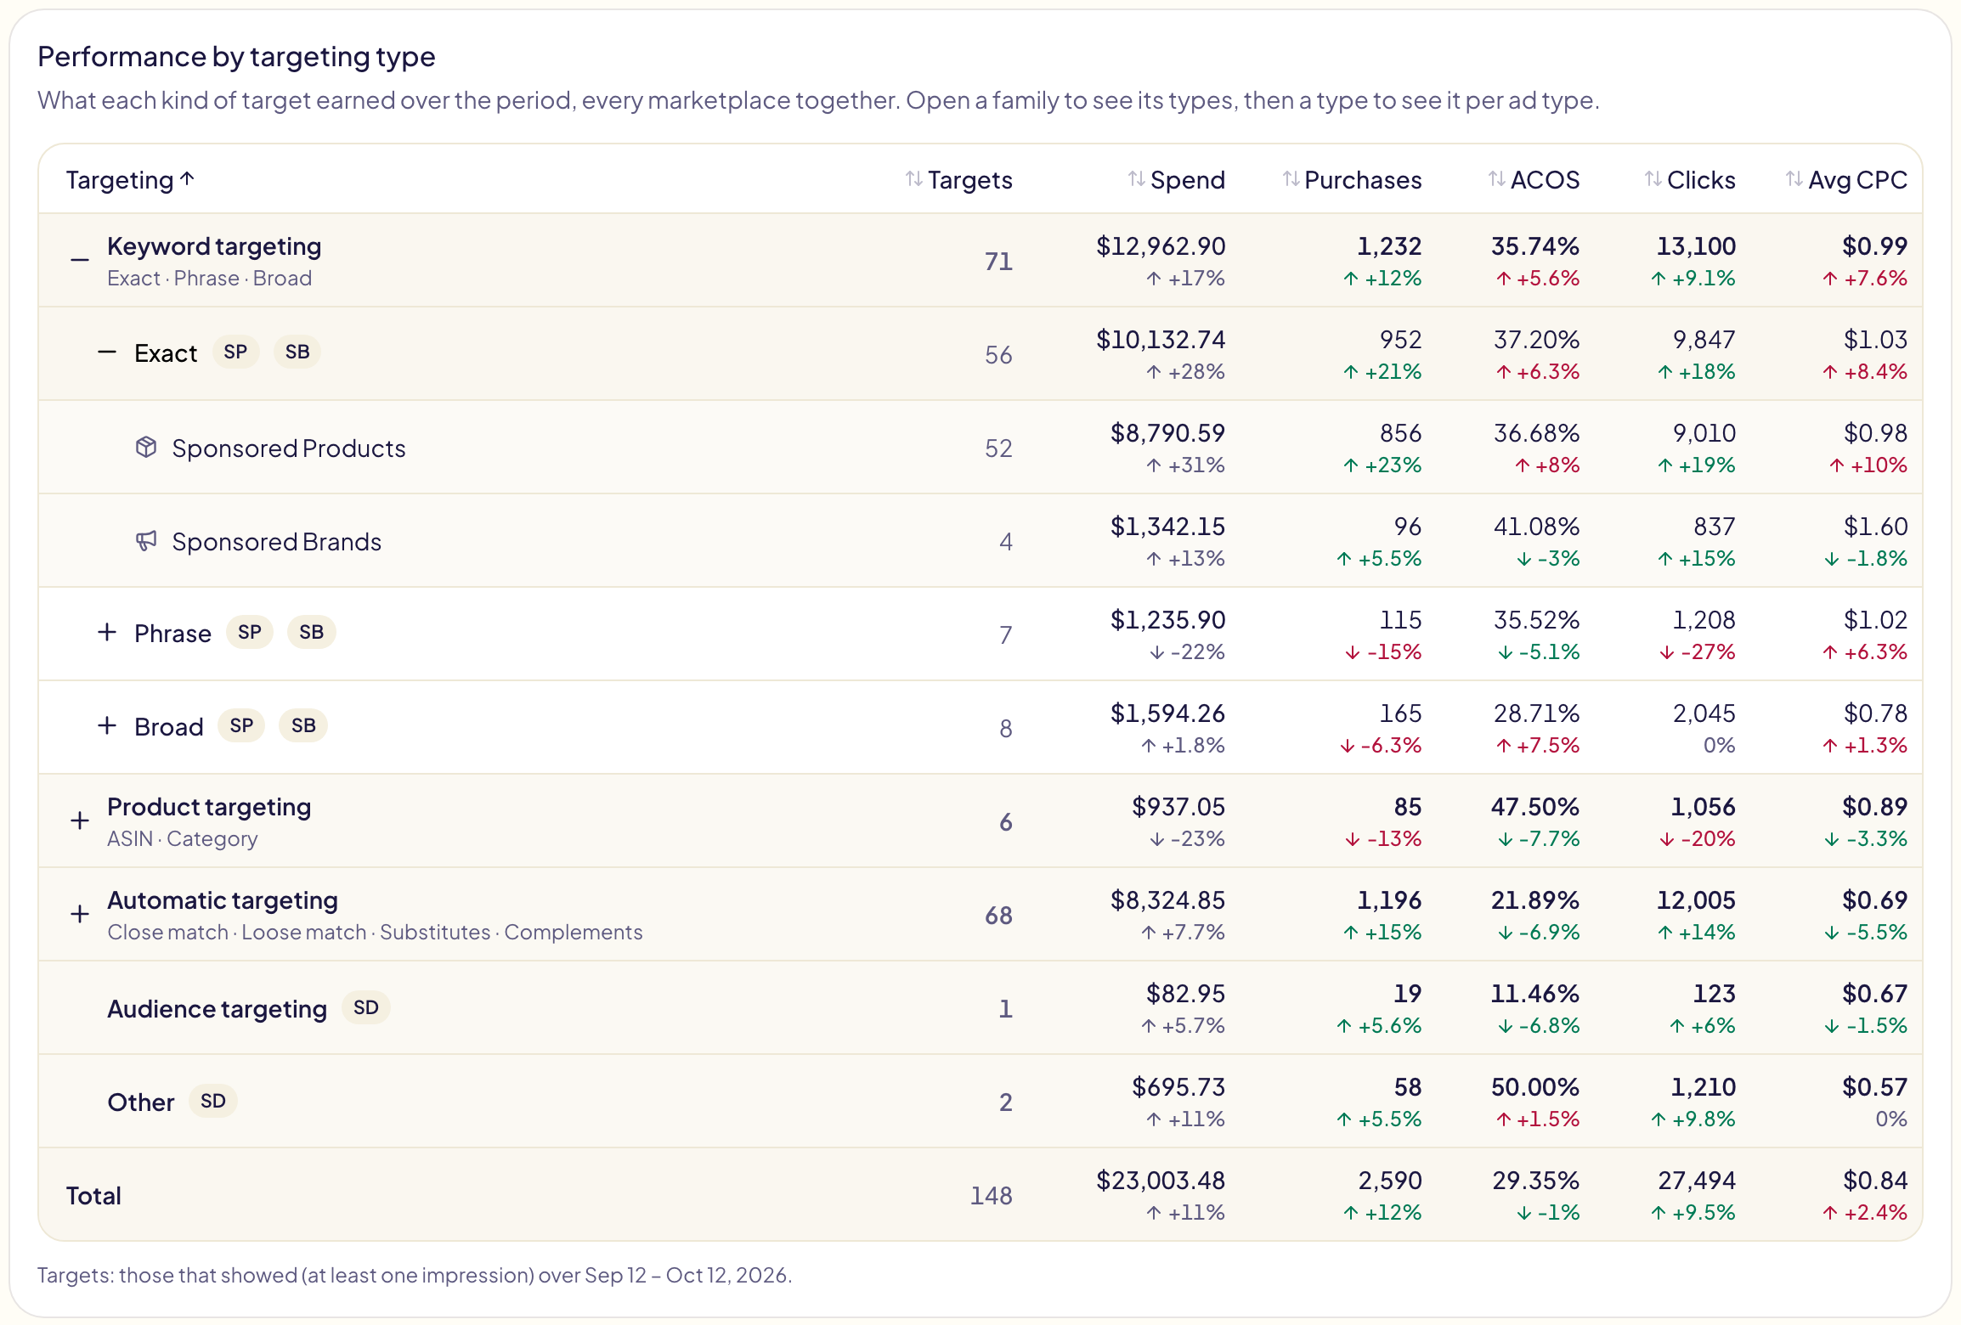Click the Keyword targeting spend $12,962.90
Screen dimensions: 1961x1325
pos(1161,246)
